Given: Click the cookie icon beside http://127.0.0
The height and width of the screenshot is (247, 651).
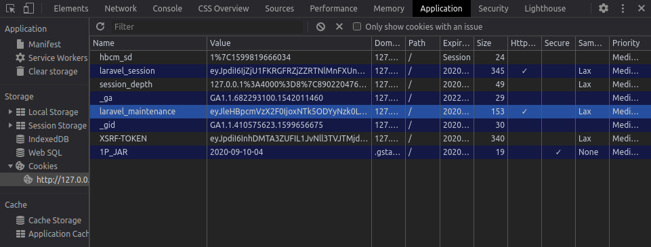Looking at the screenshot, I should click(x=28, y=179).
